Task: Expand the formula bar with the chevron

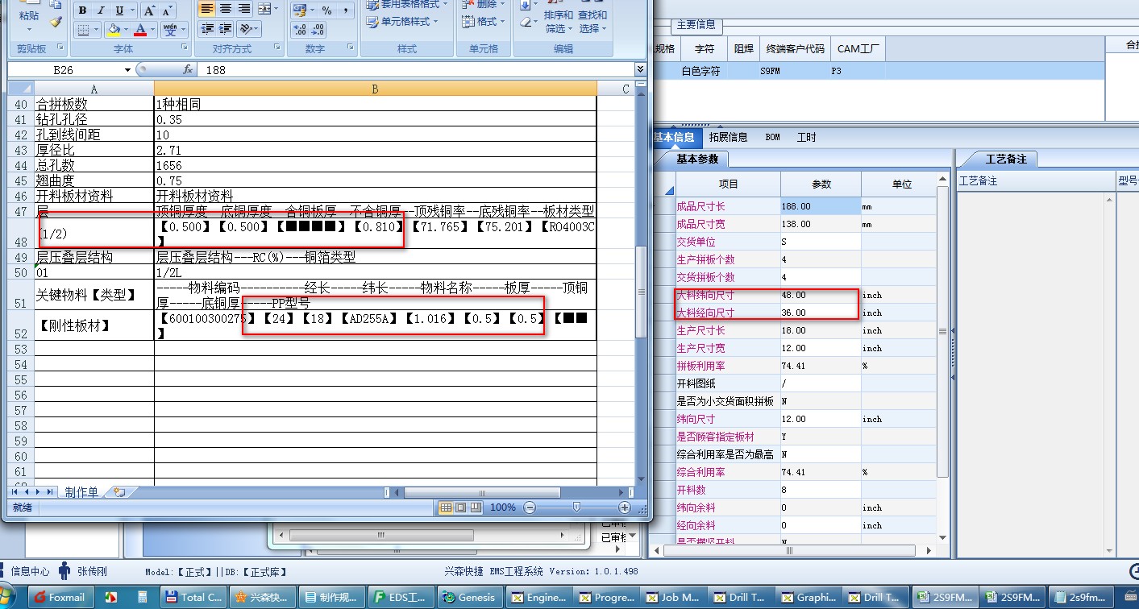Action: (640, 70)
